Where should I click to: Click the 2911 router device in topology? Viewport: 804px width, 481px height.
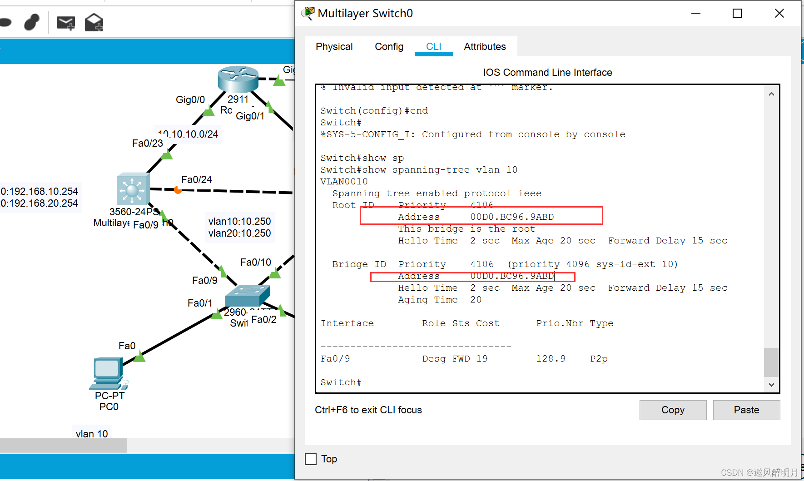pyautogui.click(x=238, y=79)
